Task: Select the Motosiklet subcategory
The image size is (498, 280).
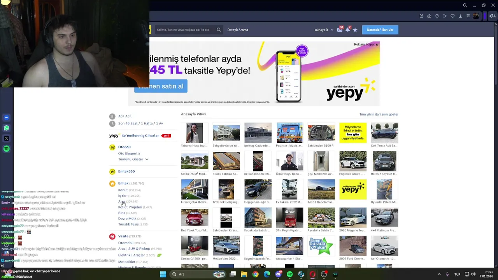Action: point(127,262)
